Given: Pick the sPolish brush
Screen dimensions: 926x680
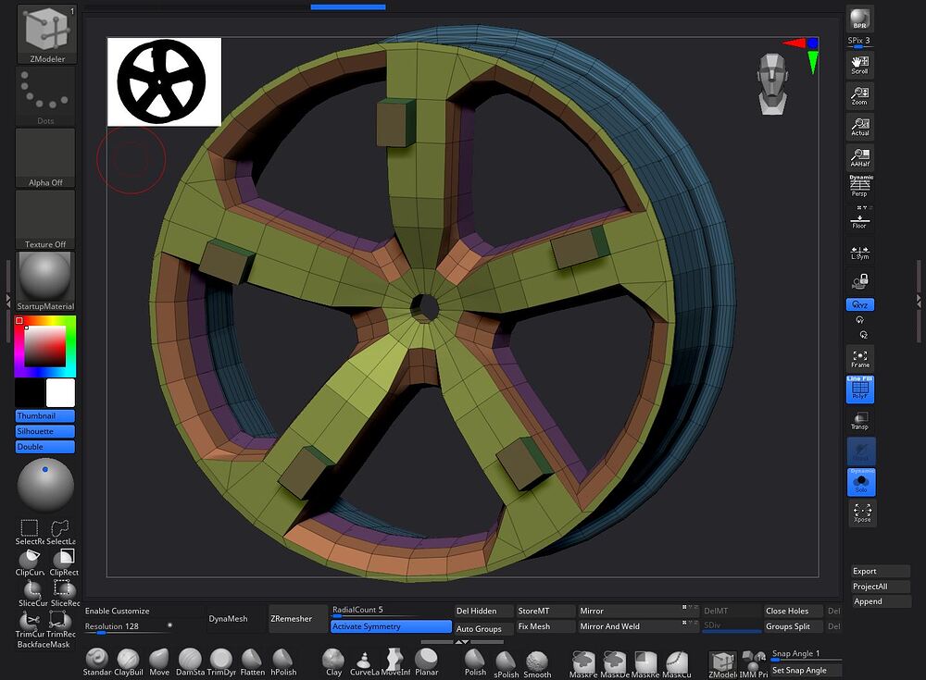Looking at the screenshot, I should click(507, 663).
